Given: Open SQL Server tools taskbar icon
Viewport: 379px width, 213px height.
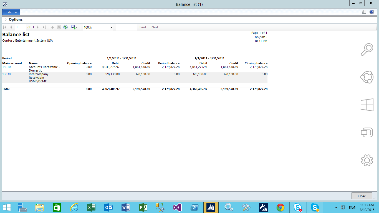Looking at the screenshot, I should 160,207.
